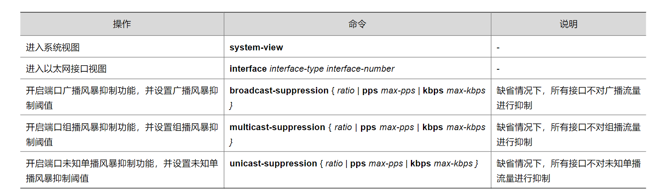The height and width of the screenshot is (195, 662).
Task: Click the interface-number argument text
Action: [x=361, y=69]
